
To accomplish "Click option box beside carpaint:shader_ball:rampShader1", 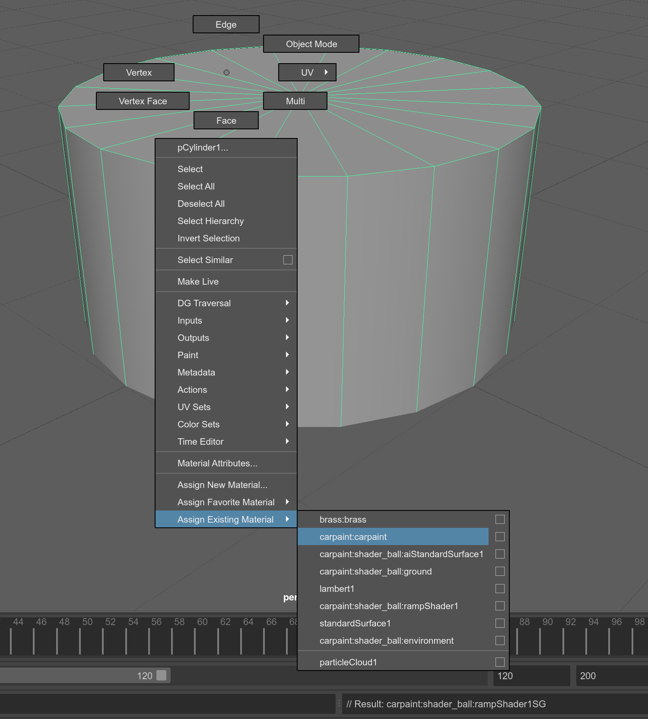I will click(x=500, y=606).
